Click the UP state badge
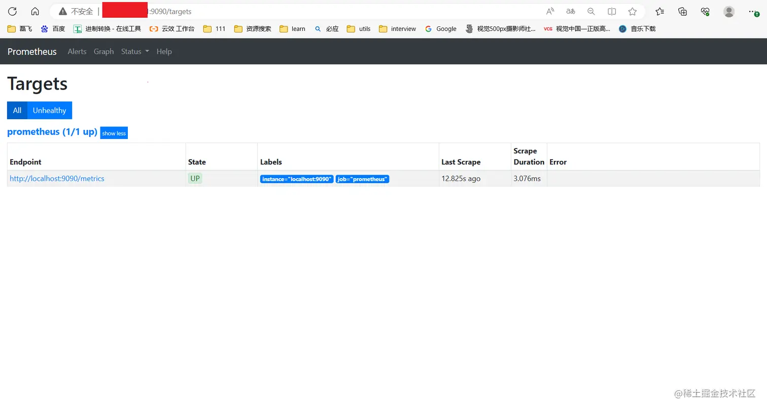 click(195, 179)
